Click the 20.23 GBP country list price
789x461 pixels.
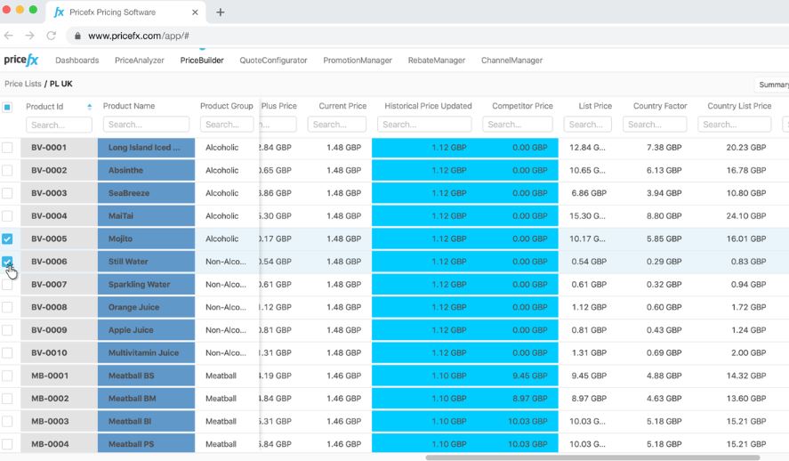(x=745, y=148)
